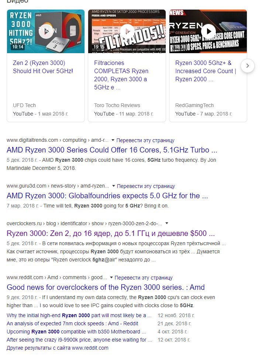Open "Ryzen 3000 5Ghz+ & Increased Core Count" link
This screenshot has width=269, height=360.
[206, 71]
